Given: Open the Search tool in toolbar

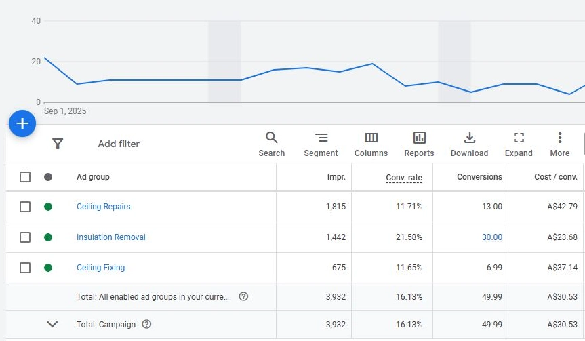Looking at the screenshot, I should coord(271,144).
